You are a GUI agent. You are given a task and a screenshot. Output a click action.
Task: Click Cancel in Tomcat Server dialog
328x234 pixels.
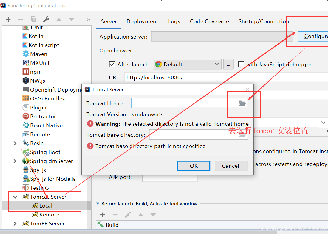[230, 166]
